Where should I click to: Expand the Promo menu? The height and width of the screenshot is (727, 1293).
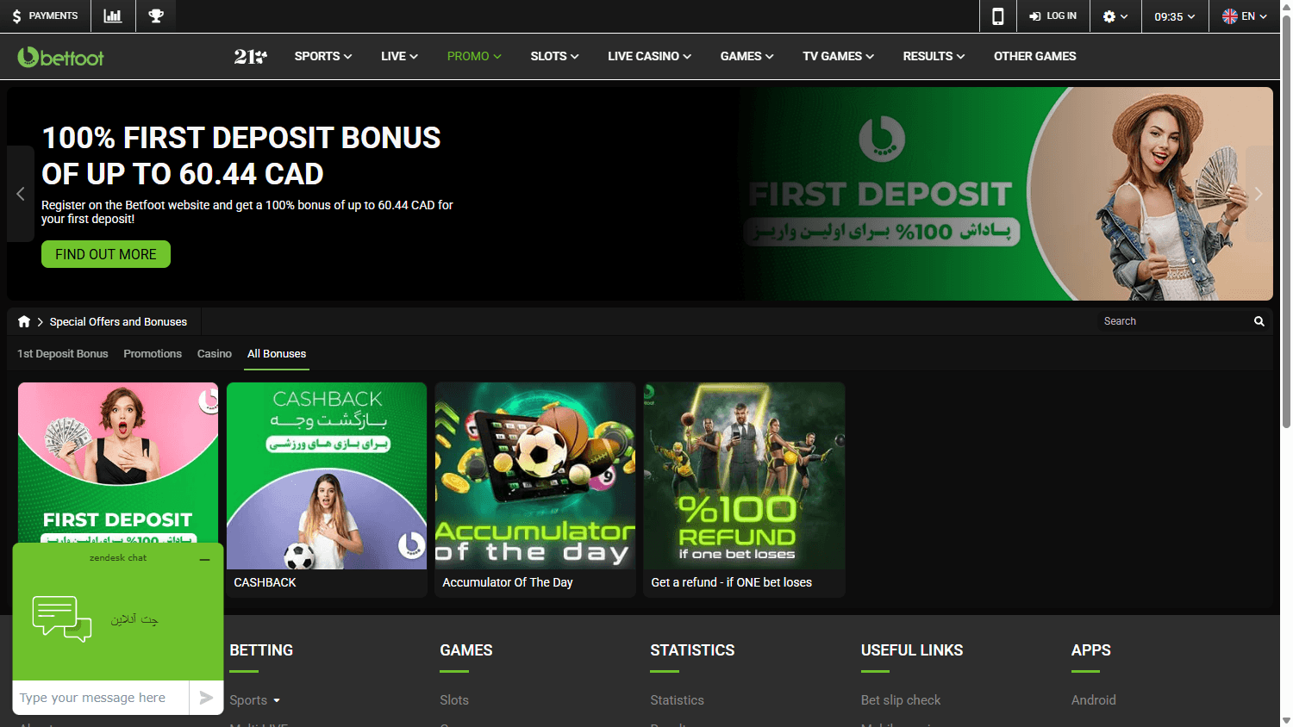[474, 56]
